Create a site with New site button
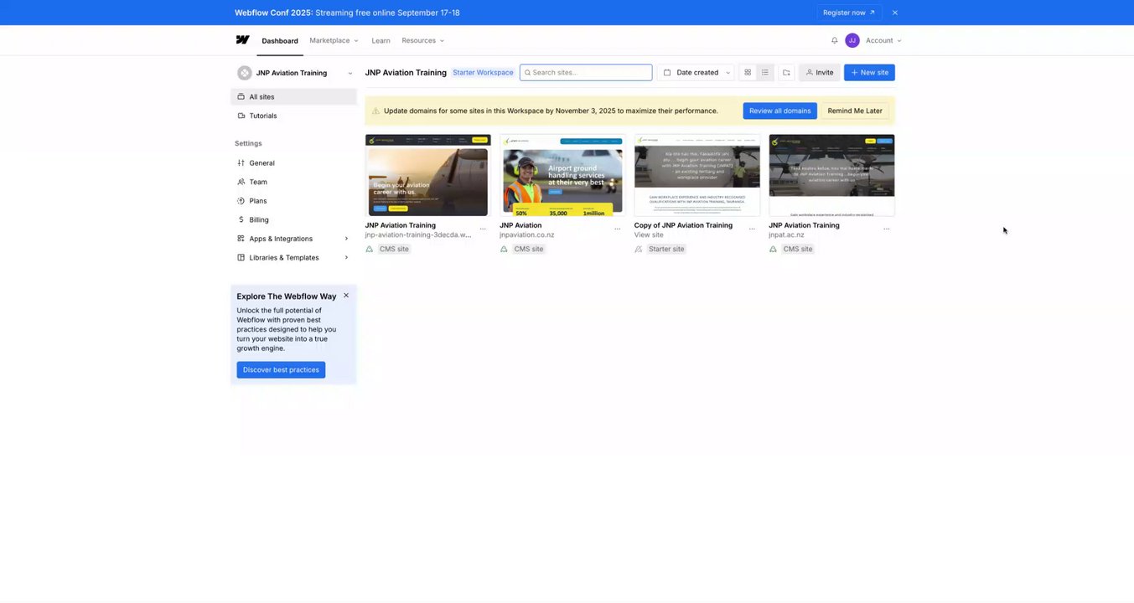Image resolution: width=1134 pixels, height=603 pixels. pos(869,73)
